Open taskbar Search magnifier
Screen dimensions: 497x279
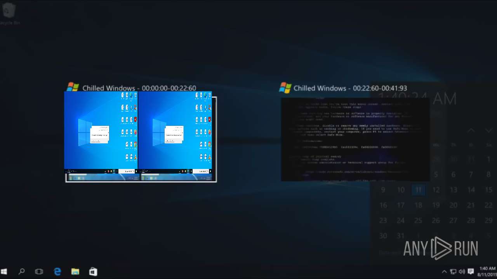(x=22, y=272)
